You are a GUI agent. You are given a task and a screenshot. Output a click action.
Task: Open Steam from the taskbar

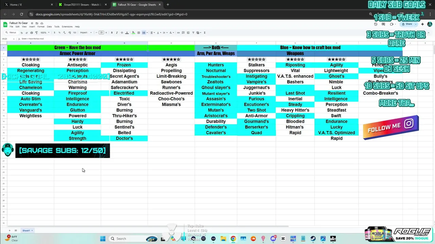click(313, 239)
